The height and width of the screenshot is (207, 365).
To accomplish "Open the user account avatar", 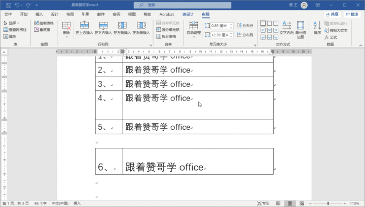I will point(304,5).
